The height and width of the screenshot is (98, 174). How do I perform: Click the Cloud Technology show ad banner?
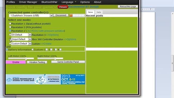coord(33,79)
